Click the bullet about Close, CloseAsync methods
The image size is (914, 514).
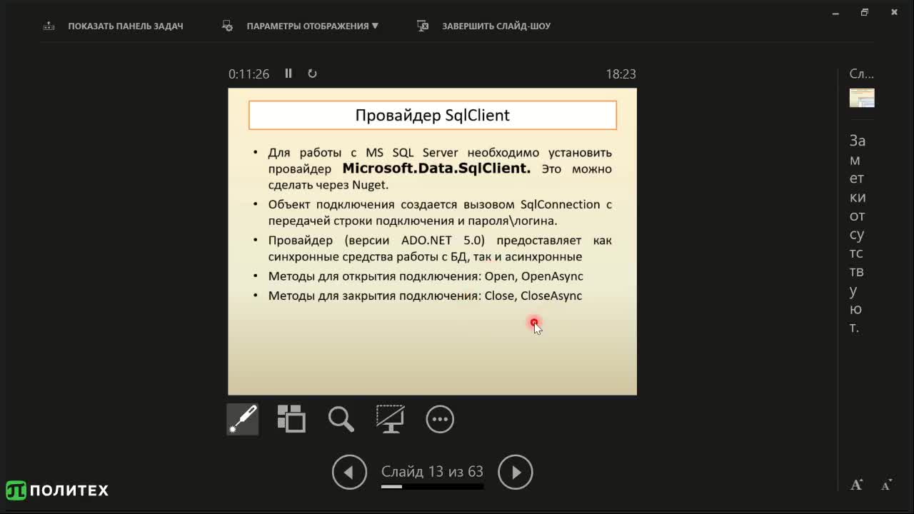tap(425, 296)
